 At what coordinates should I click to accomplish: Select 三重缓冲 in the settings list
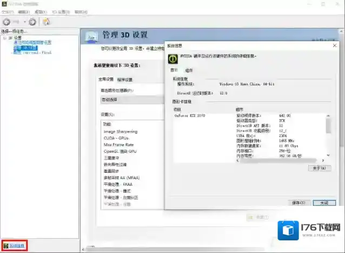pos(111,158)
